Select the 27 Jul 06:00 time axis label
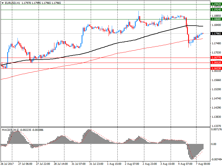 point(25,164)
